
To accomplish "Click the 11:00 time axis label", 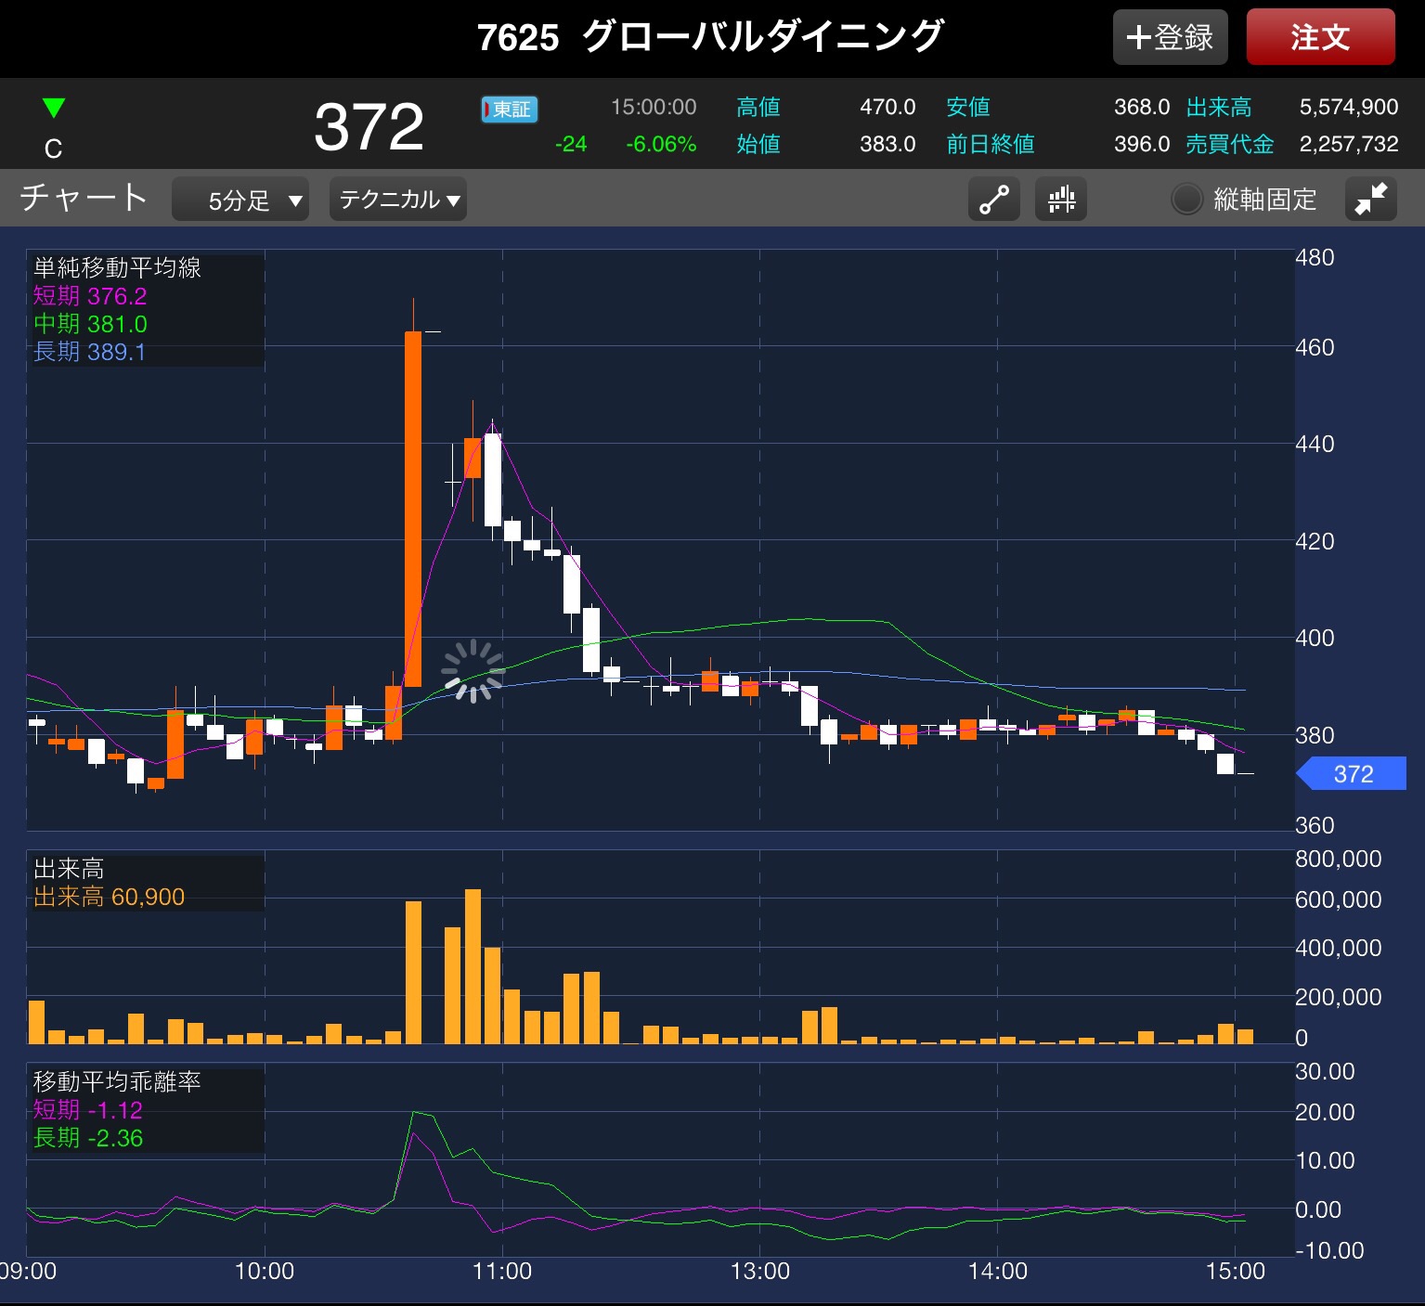I will coord(502,1272).
